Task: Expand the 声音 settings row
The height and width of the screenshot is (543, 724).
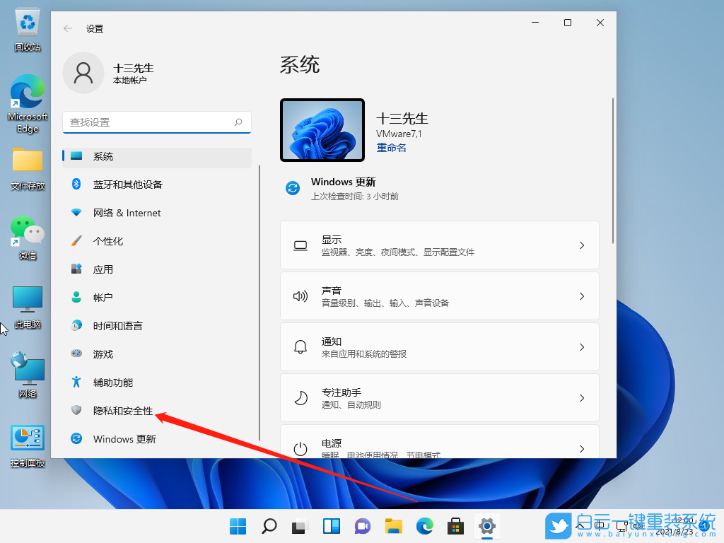Action: tap(440, 296)
